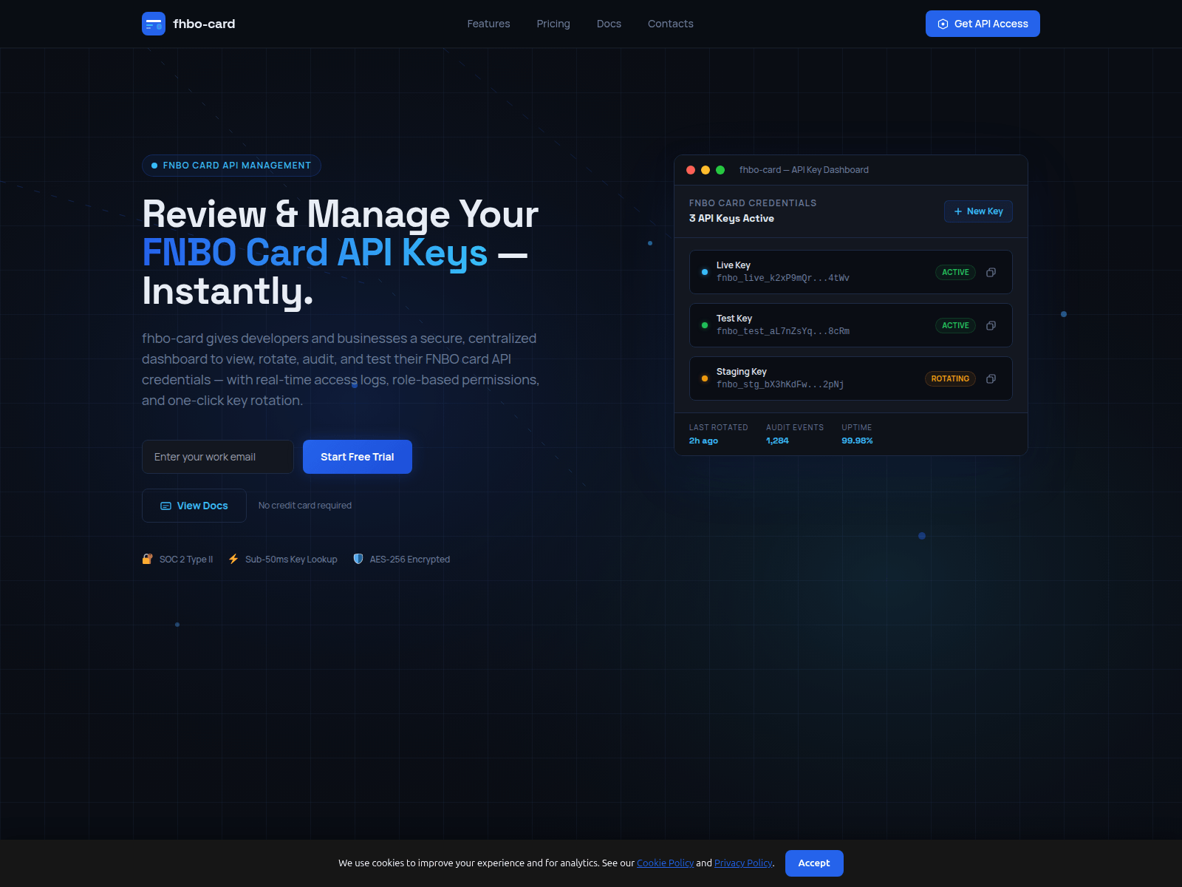1182x887 pixels.
Task: Focus the work email input field
Action: 218,457
